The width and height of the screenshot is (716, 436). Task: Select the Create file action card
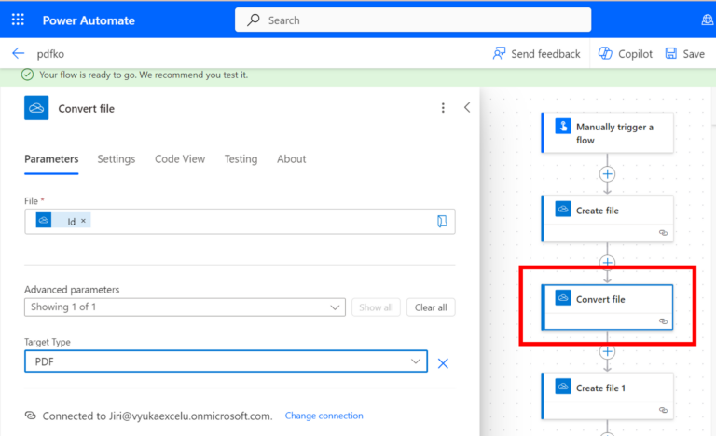pyautogui.click(x=607, y=219)
